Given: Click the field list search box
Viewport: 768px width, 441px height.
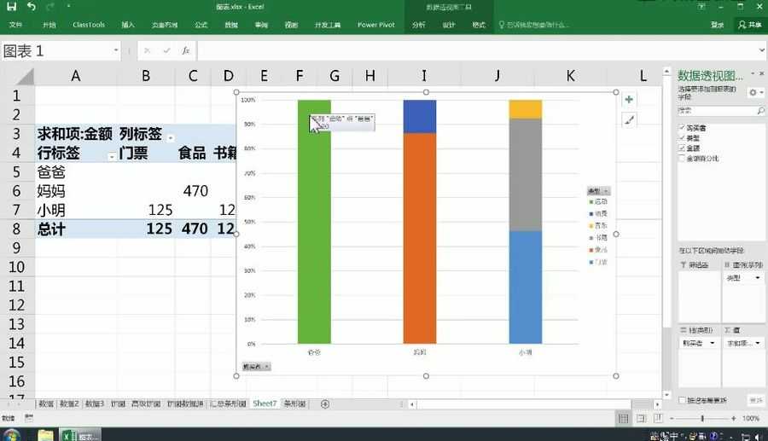Looking at the screenshot, I should tap(721, 111).
